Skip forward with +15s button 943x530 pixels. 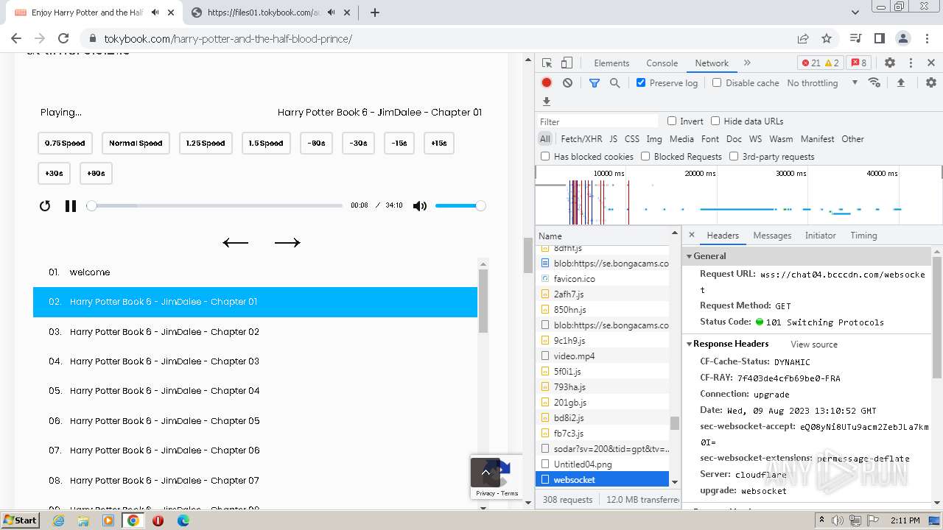[x=438, y=144]
